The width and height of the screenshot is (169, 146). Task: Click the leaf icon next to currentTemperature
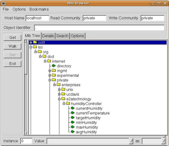[73, 113]
